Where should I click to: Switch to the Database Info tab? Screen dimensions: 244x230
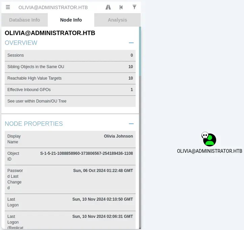point(25,20)
